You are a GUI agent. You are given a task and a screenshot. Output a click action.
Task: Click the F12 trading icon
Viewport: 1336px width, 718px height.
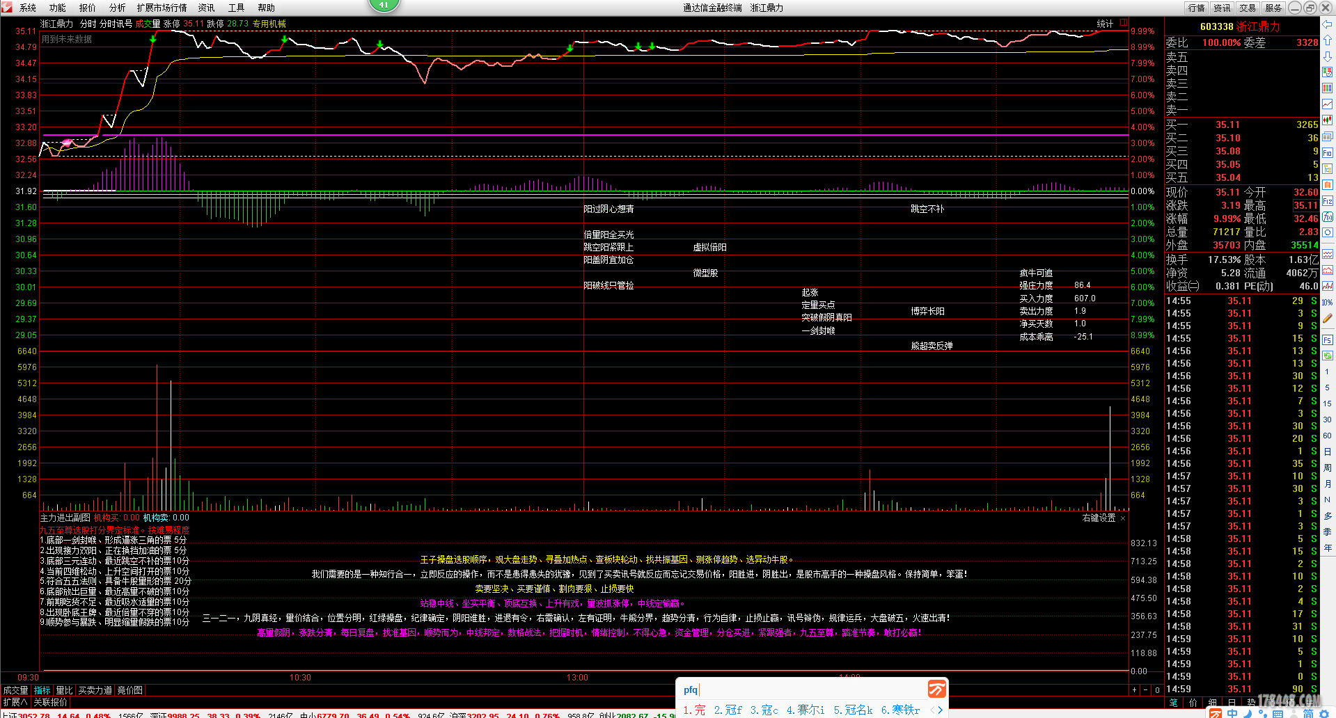pos(1328,200)
